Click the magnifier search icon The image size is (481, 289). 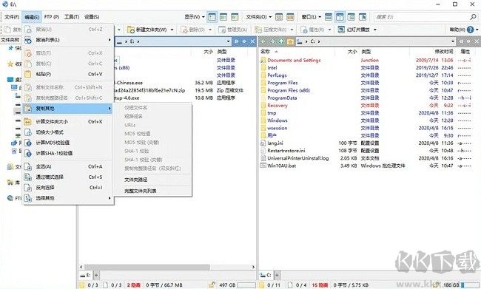(x=473, y=17)
